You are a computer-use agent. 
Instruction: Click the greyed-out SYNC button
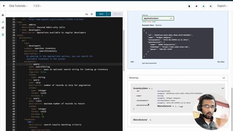(x=117, y=14)
